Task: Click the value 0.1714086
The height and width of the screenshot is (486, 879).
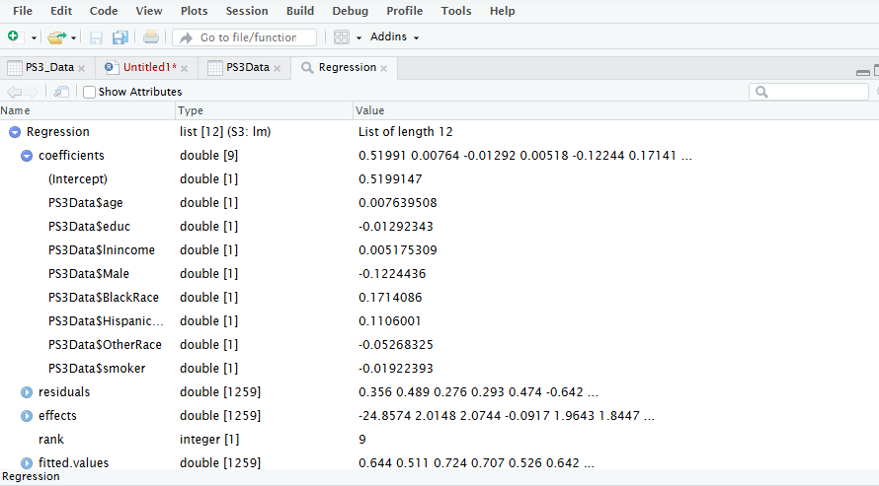Action: click(x=390, y=298)
